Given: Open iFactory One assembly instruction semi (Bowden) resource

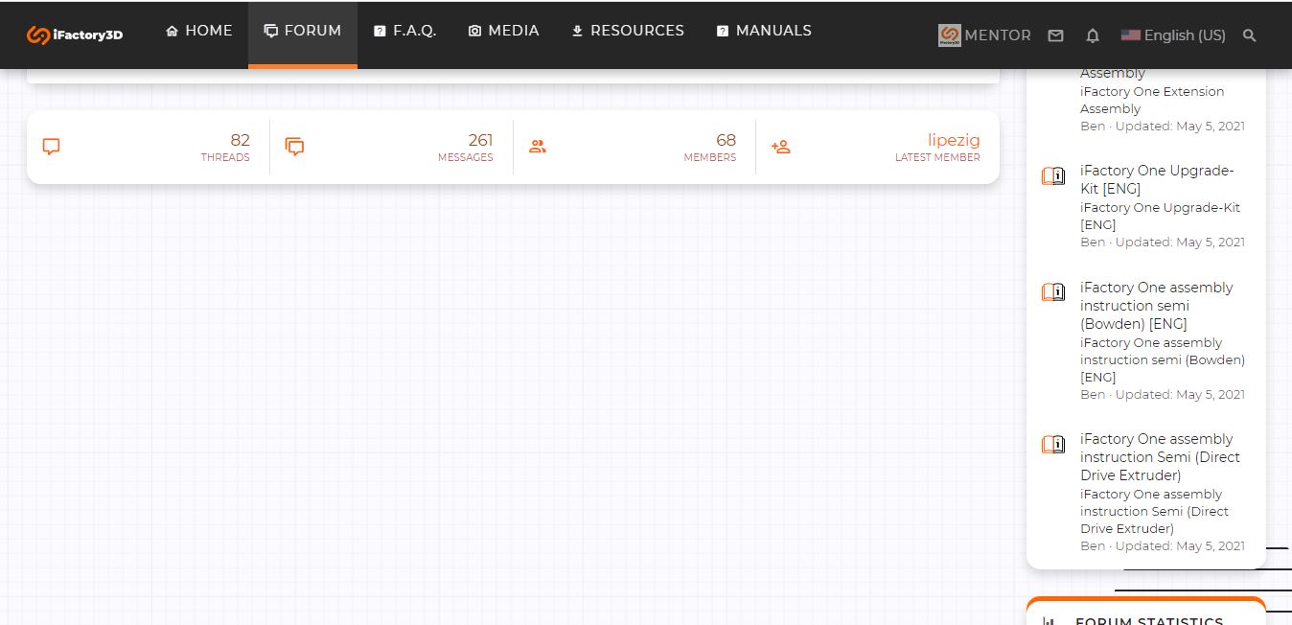Looking at the screenshot, I should pos(1157,306).
